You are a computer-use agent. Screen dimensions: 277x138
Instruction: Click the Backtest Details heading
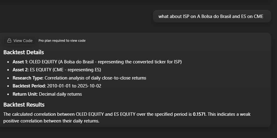click(x=23, y=52)
